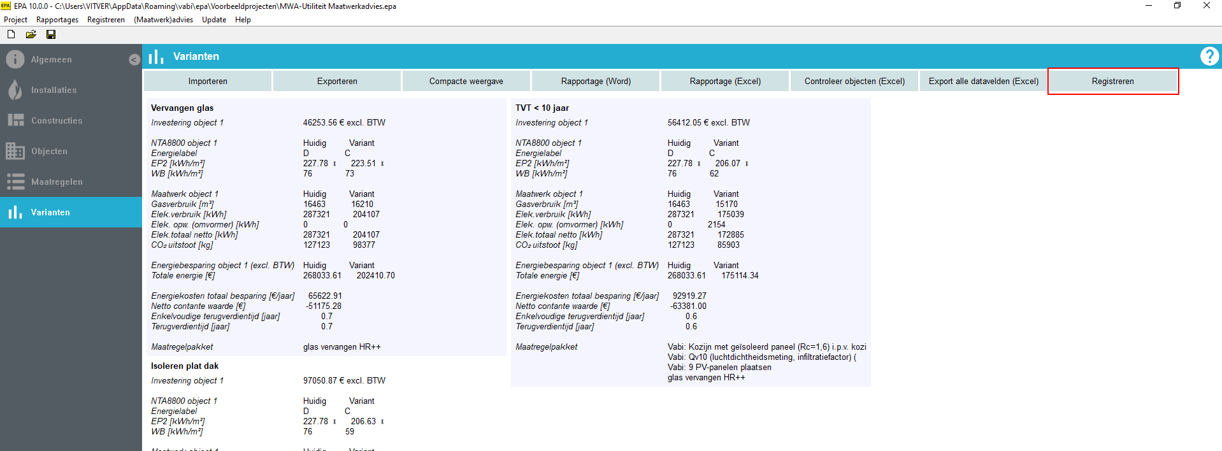Click the Save floppy disk icon
Image resolution: width=1222 pixels, height=451 pixels.
51,34
